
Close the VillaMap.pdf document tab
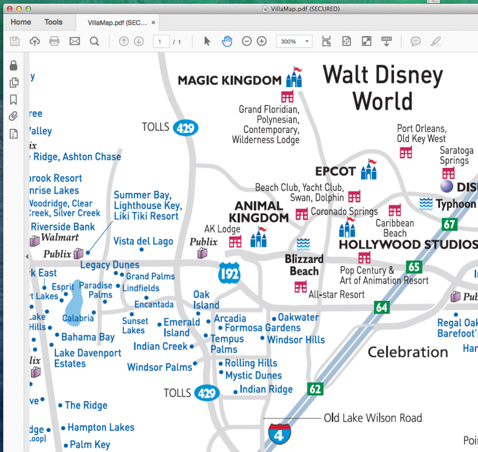click(x=153, y=23)
